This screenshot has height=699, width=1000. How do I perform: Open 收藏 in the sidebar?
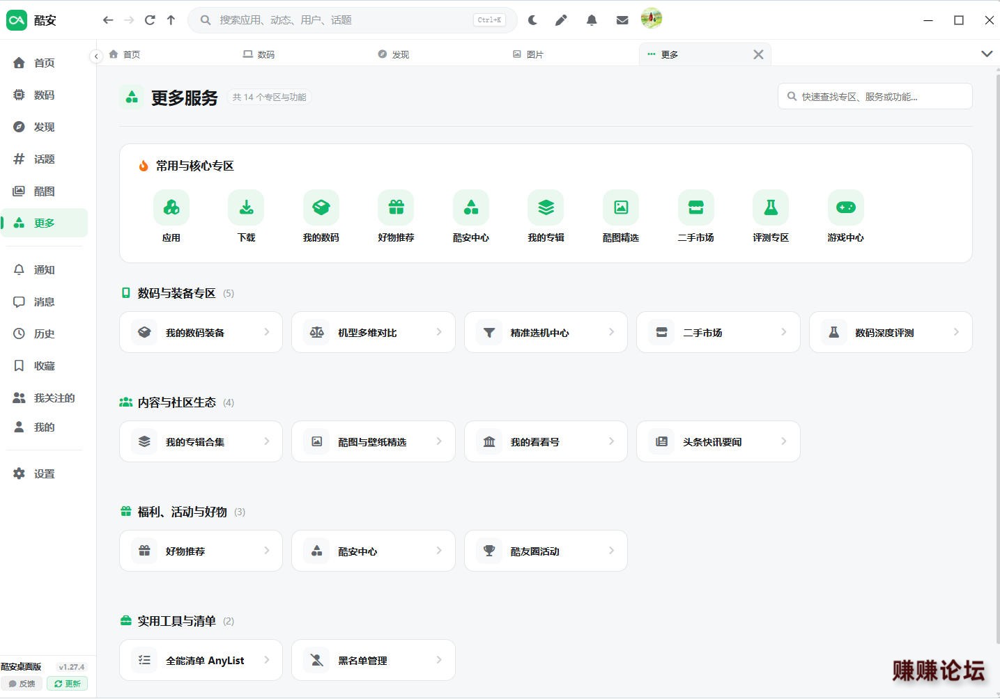click(45, 366)
